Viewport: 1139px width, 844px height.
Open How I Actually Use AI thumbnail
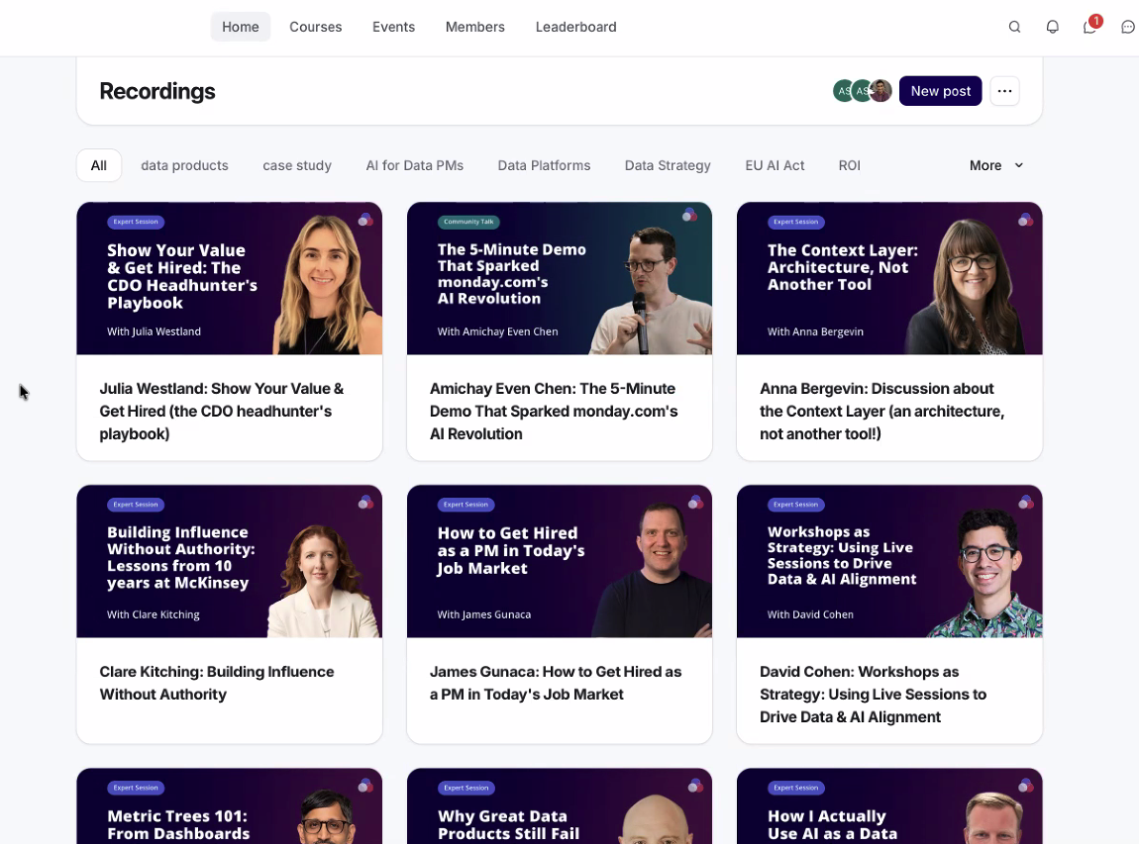tap(889, 806)
